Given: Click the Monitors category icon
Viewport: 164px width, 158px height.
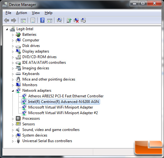Looking at the screenshot, I should [18, 85].
